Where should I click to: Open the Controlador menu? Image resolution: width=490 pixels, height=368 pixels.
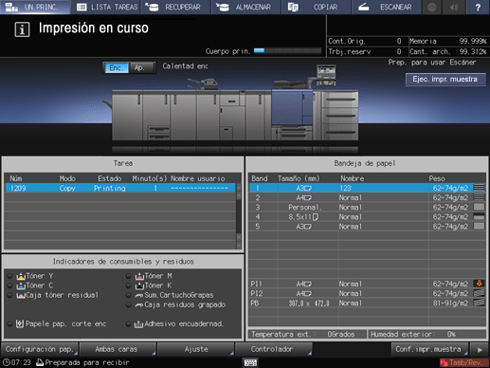click(x=273, y=349)
